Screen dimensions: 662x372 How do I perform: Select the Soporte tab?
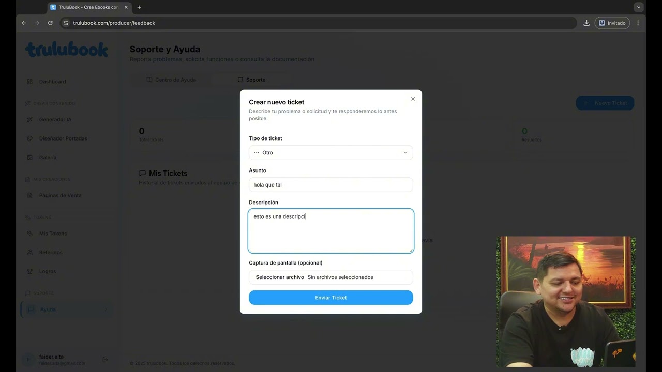tap(251, 80)
